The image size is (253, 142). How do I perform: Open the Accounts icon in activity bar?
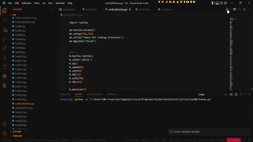coord(4,124)
